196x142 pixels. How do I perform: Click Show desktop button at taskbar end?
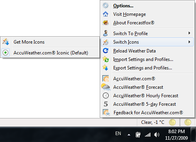coord(193,134)
